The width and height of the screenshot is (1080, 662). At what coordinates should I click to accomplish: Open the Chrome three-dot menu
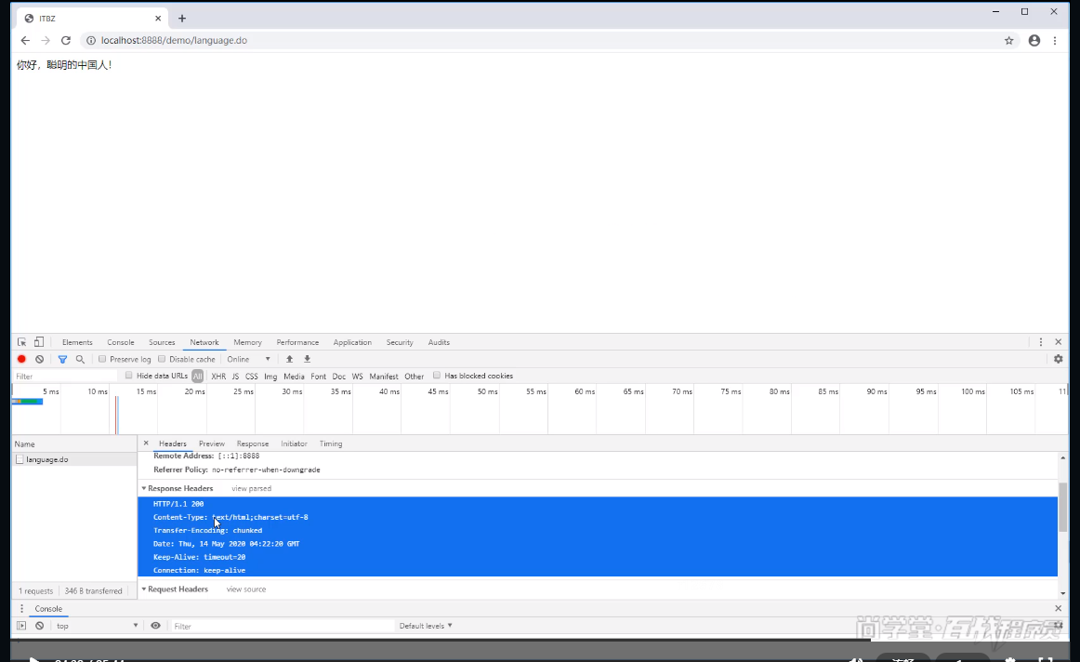1055,41
